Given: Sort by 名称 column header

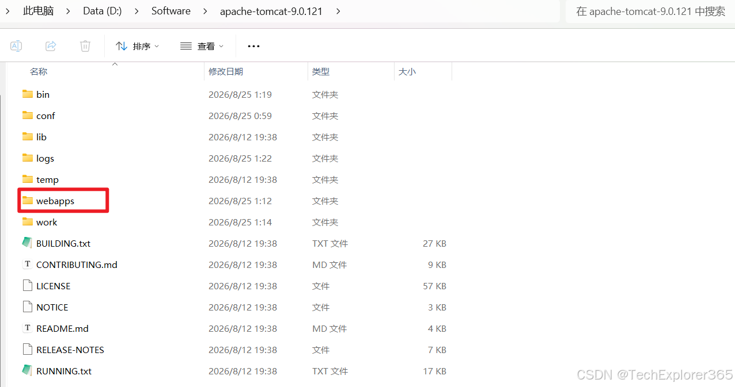Looking at the screenshot, I should click(39, 71).
